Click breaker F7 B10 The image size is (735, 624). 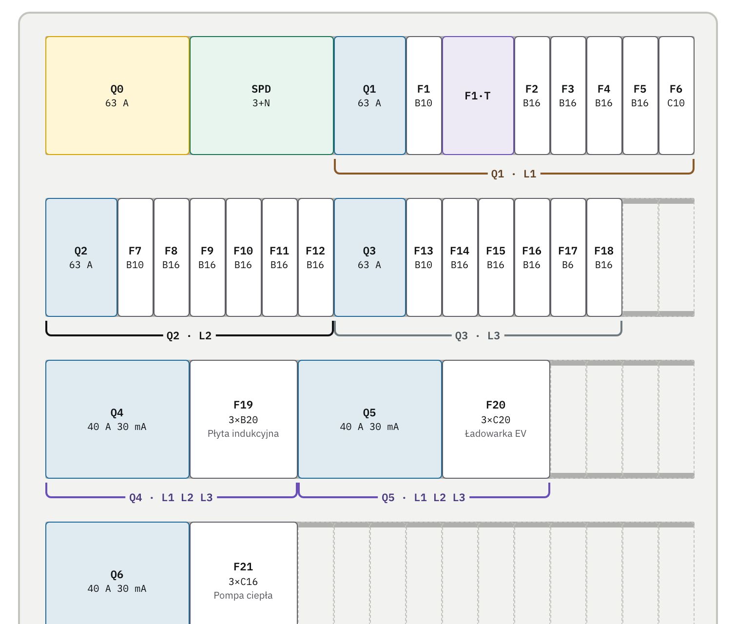[x=135, y=257]
